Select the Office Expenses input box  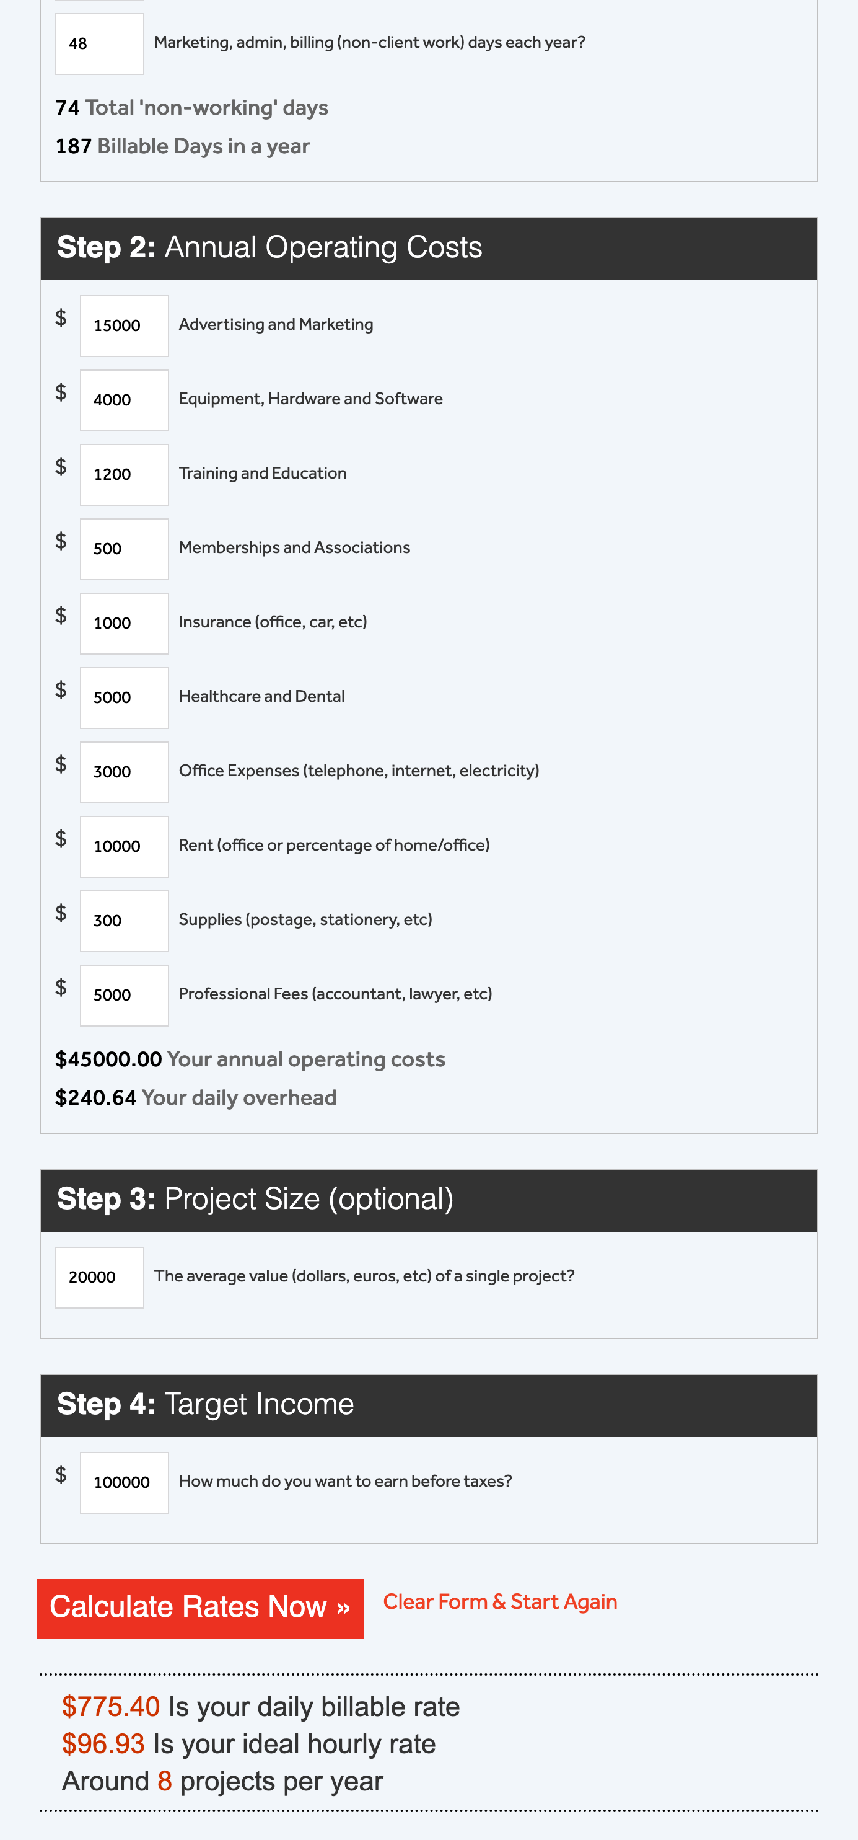123,772
